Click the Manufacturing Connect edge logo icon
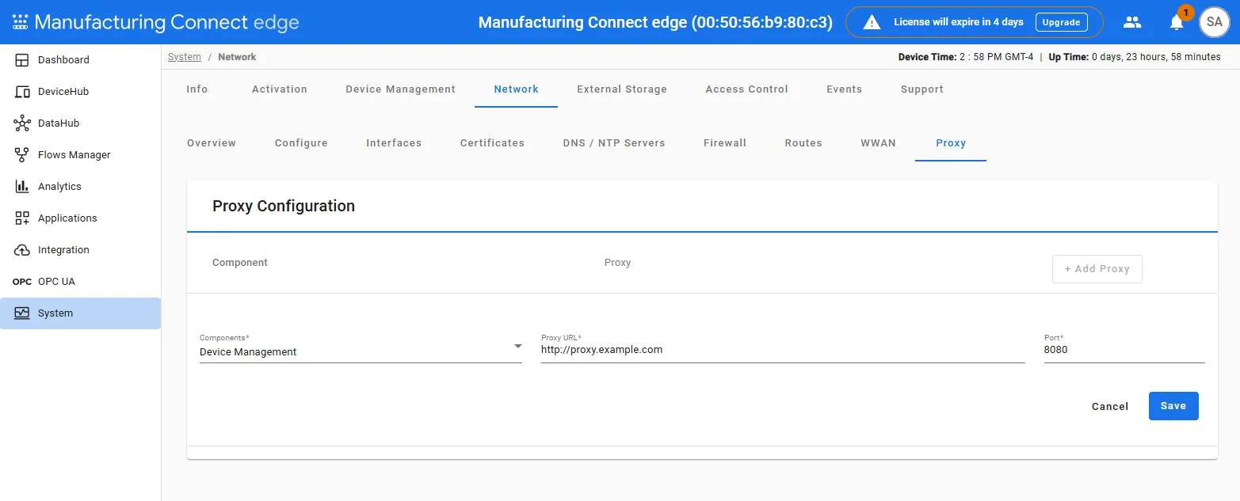 pos(21,22)
